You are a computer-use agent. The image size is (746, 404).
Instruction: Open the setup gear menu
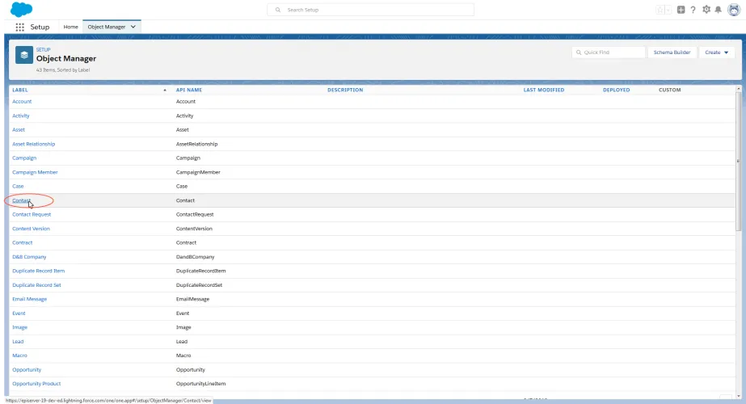706,10
